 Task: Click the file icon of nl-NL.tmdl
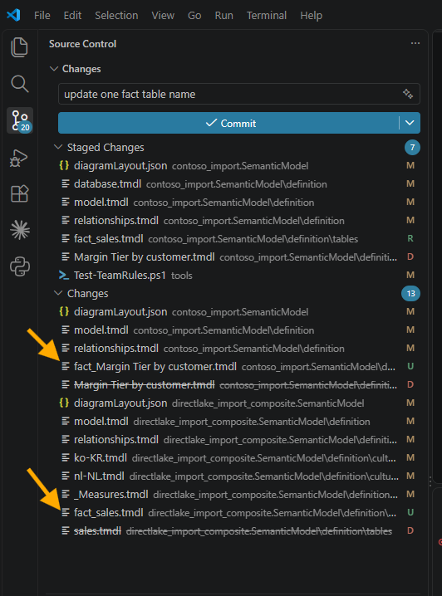(x=66, y=476)
